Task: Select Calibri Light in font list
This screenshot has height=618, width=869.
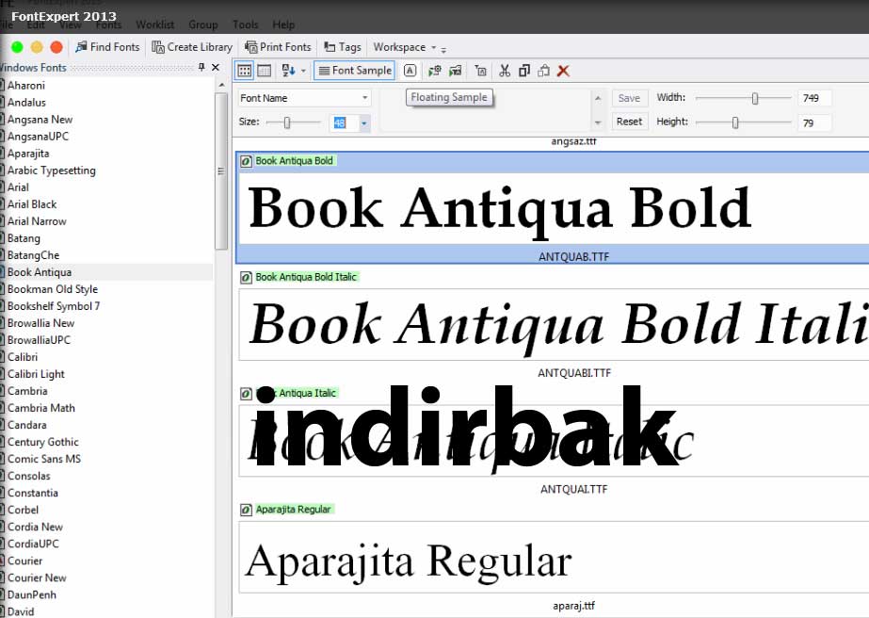Action: [x=36, y=374]
